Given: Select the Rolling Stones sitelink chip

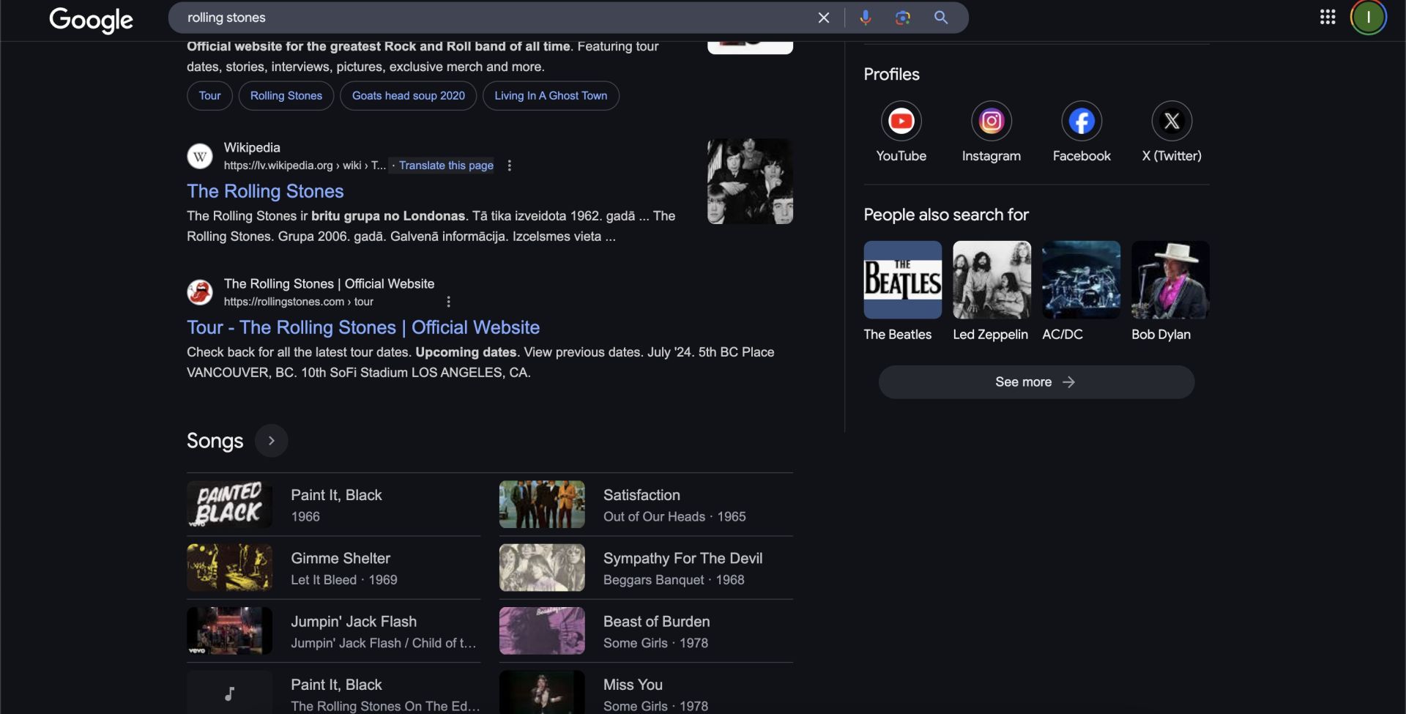Looking at the screenshot, I should coord(286,96).
